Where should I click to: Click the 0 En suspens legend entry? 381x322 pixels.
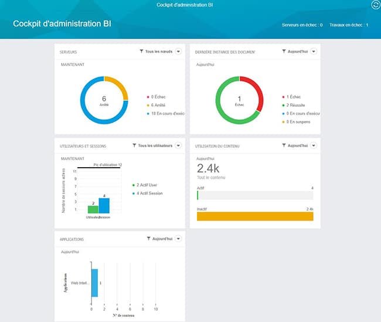coord(296,122)
